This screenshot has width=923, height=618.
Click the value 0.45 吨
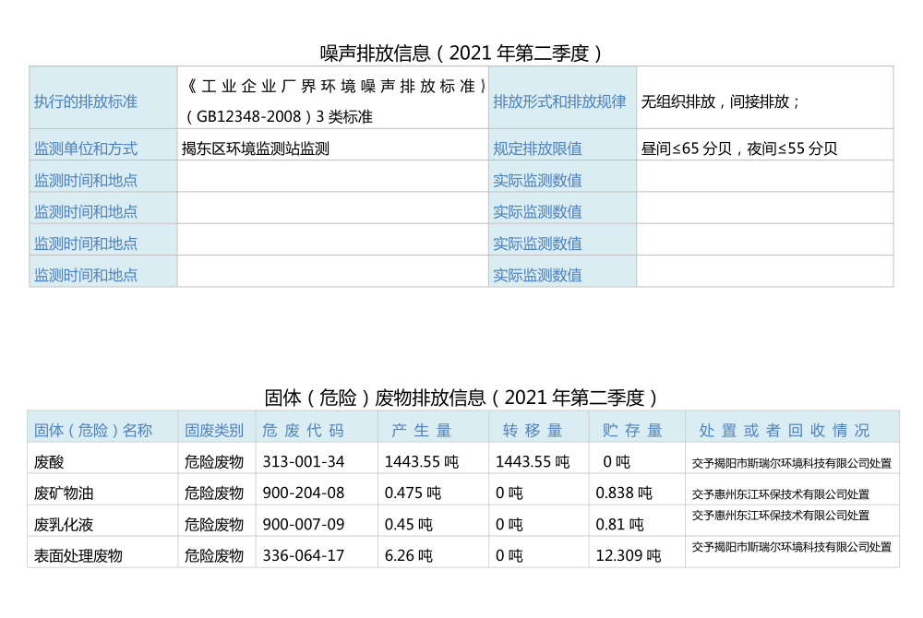(x=409, y=525)
